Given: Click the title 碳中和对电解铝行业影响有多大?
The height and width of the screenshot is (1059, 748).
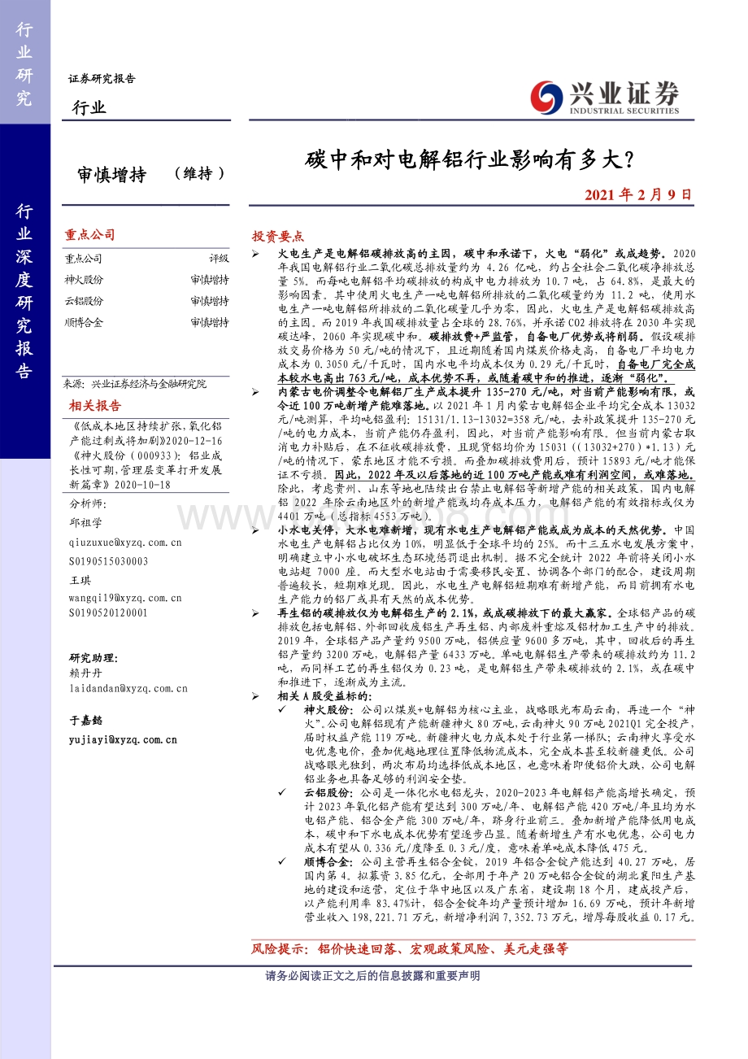Looking at the screenshot, I should tap(471, 159).
